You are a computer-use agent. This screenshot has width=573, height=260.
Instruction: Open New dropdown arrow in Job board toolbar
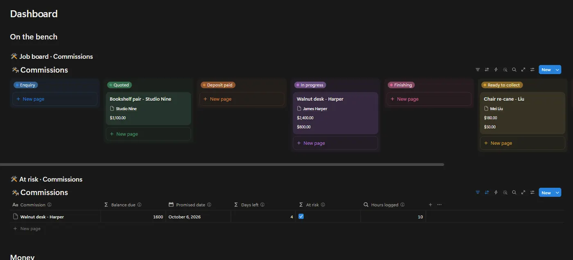click(x=557, y=70)
